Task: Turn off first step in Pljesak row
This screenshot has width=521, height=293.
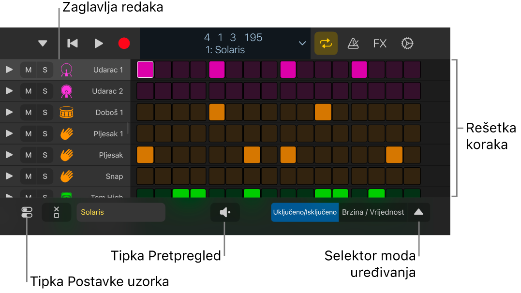Action: 145,154
